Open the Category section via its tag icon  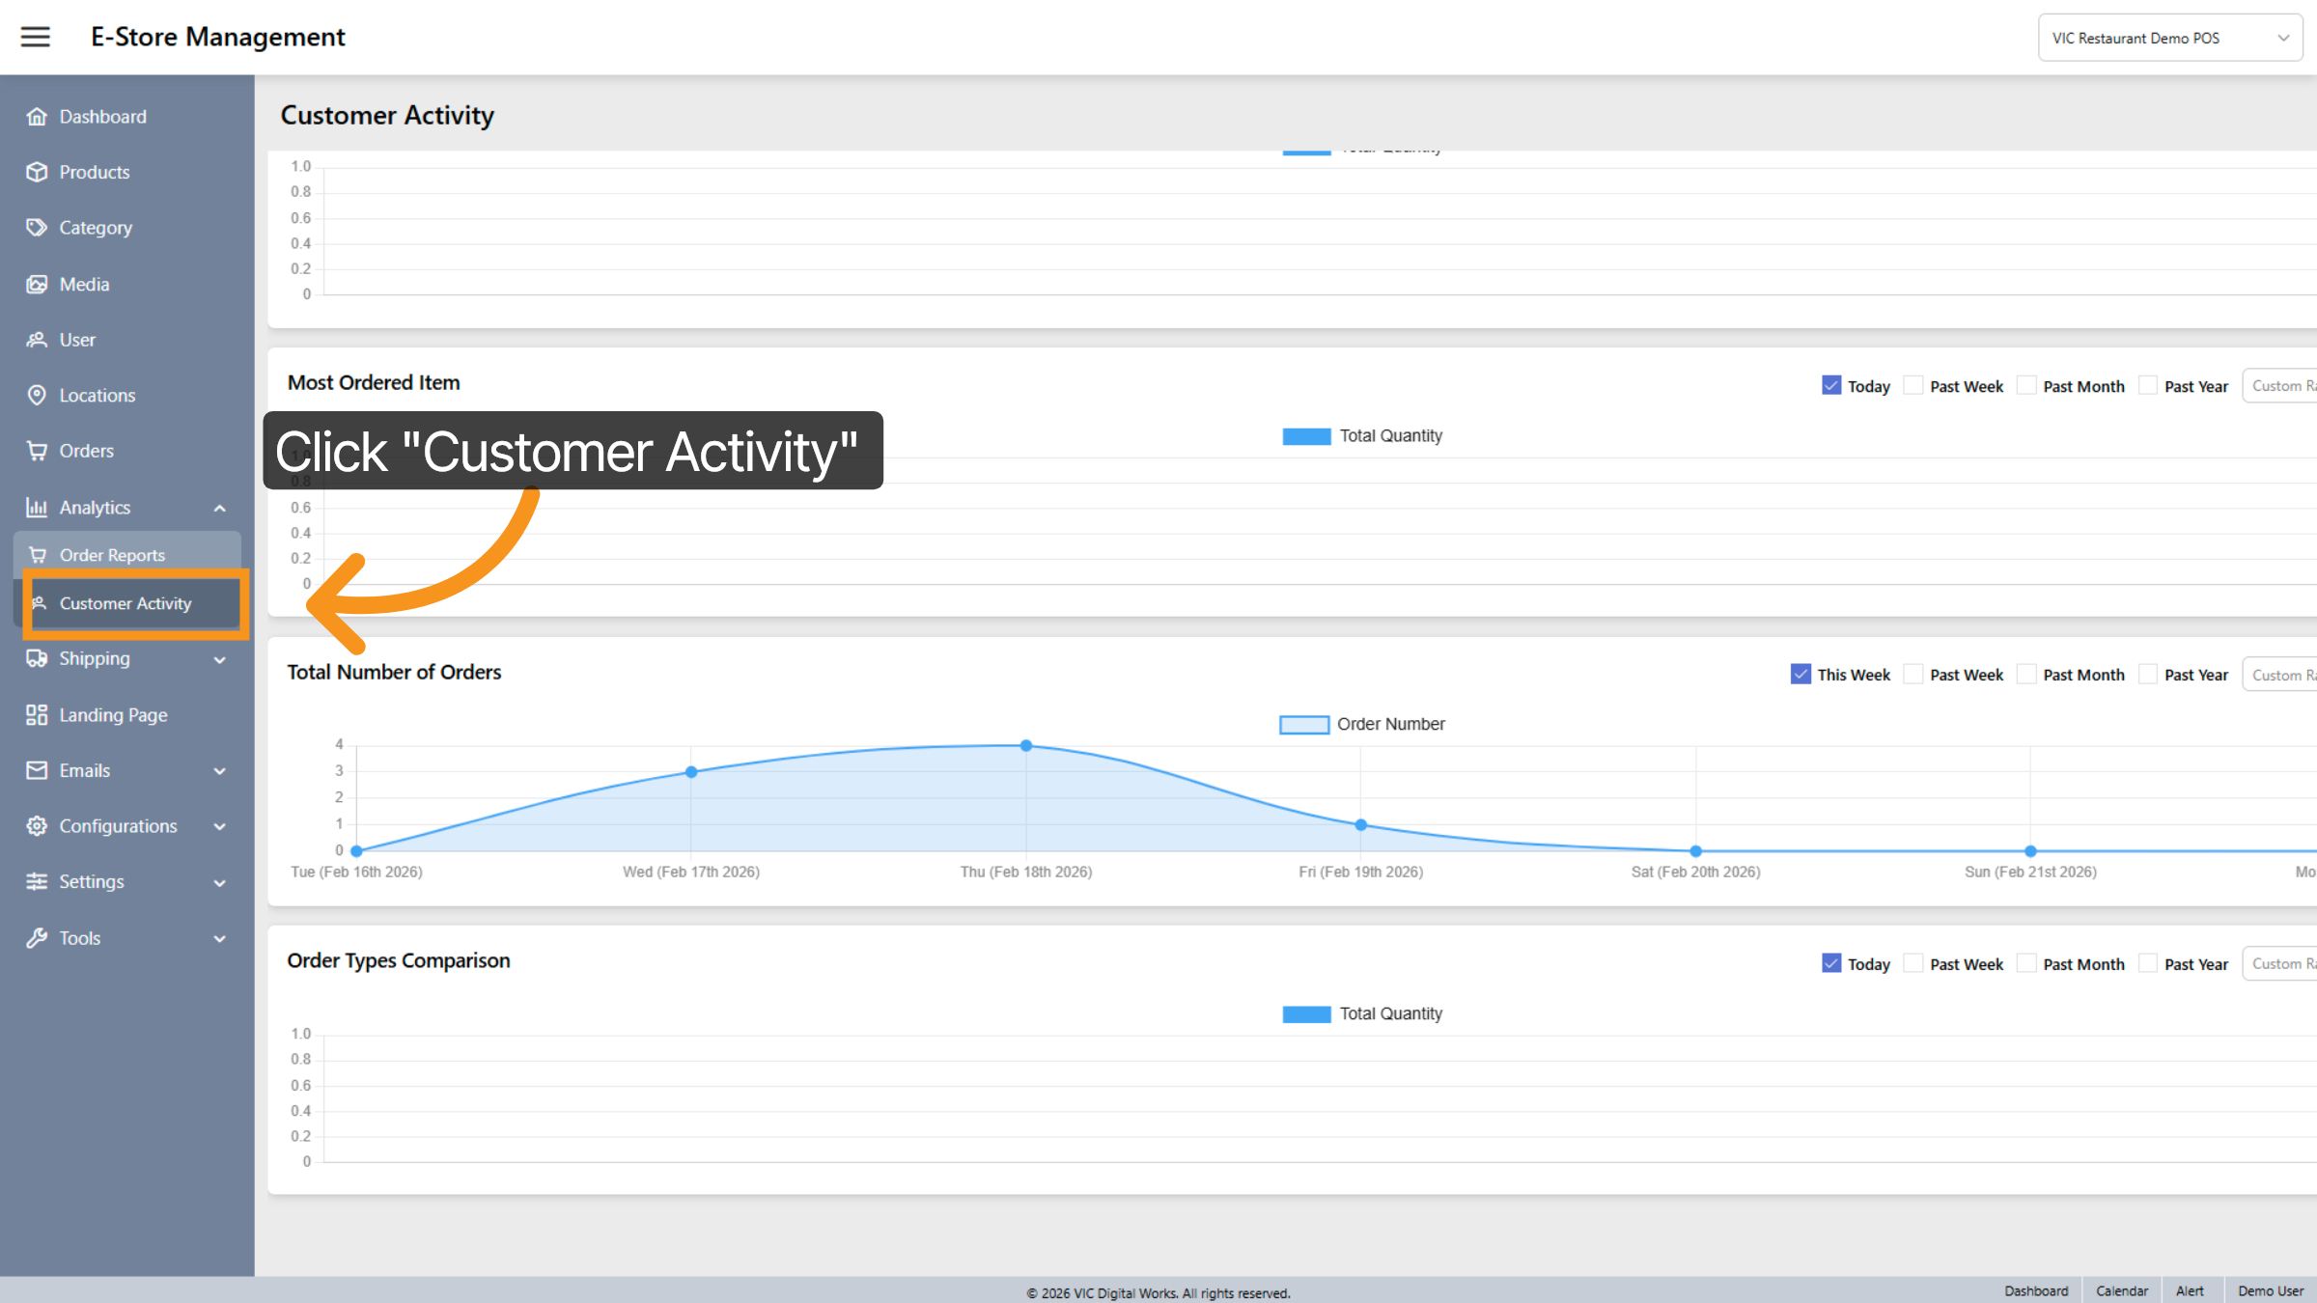[37, 228]
